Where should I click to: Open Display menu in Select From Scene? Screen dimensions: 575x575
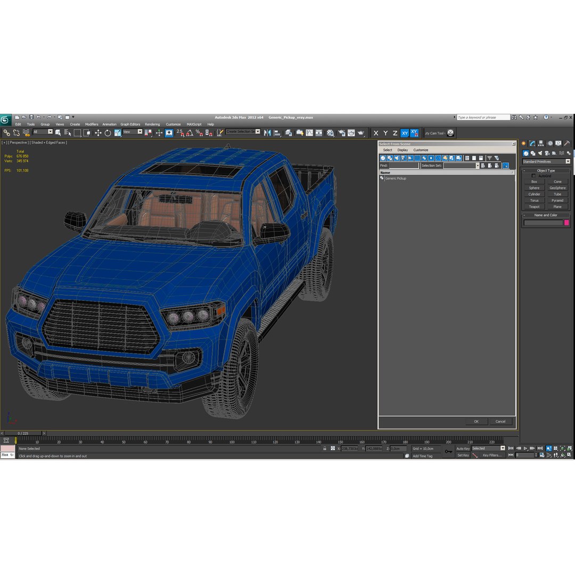402,150
